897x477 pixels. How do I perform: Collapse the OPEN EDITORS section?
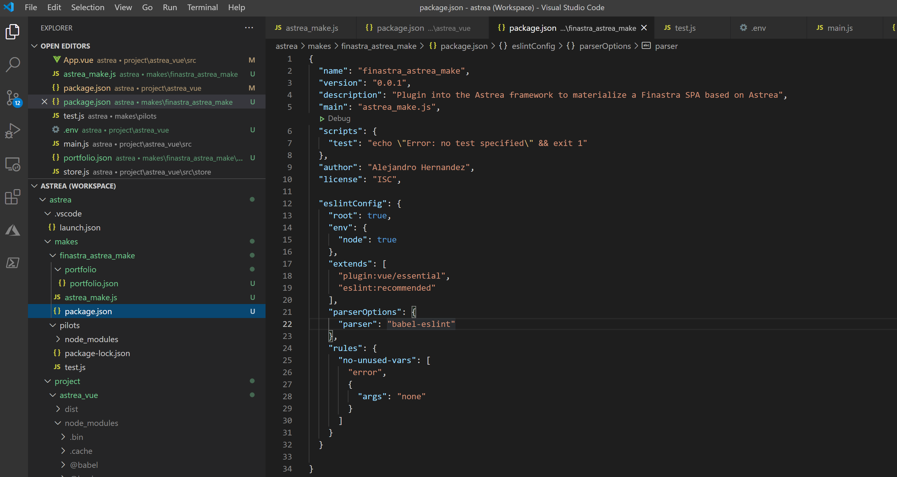[x=35, y=46]
